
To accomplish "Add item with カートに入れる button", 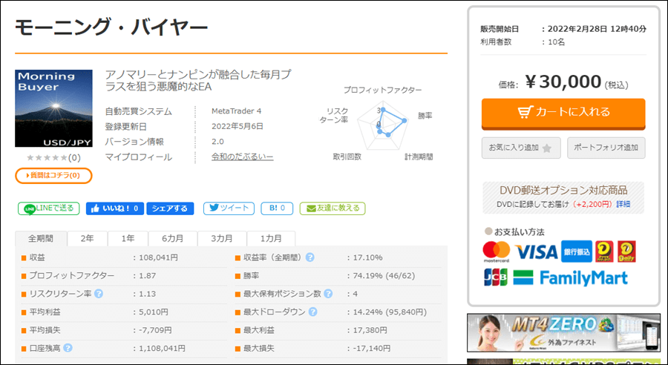I will pos(563,113).
